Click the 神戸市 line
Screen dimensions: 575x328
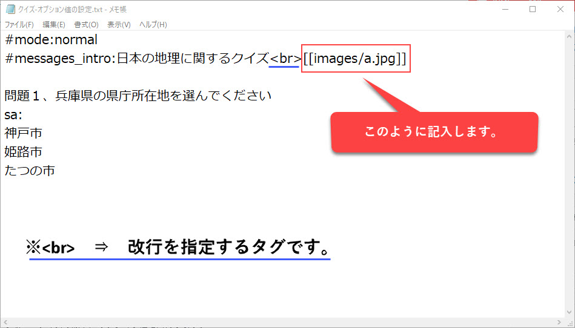point(23,133)
